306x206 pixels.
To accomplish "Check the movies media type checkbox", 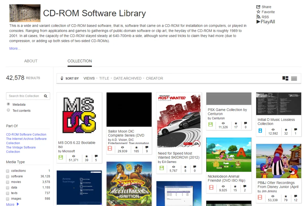I will point(8,182).
